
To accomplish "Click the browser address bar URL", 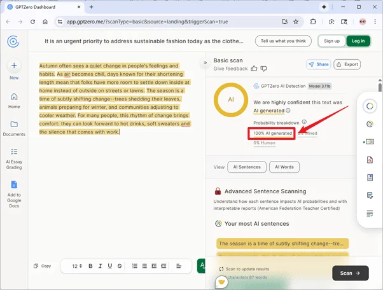I will tap(146, 22).
